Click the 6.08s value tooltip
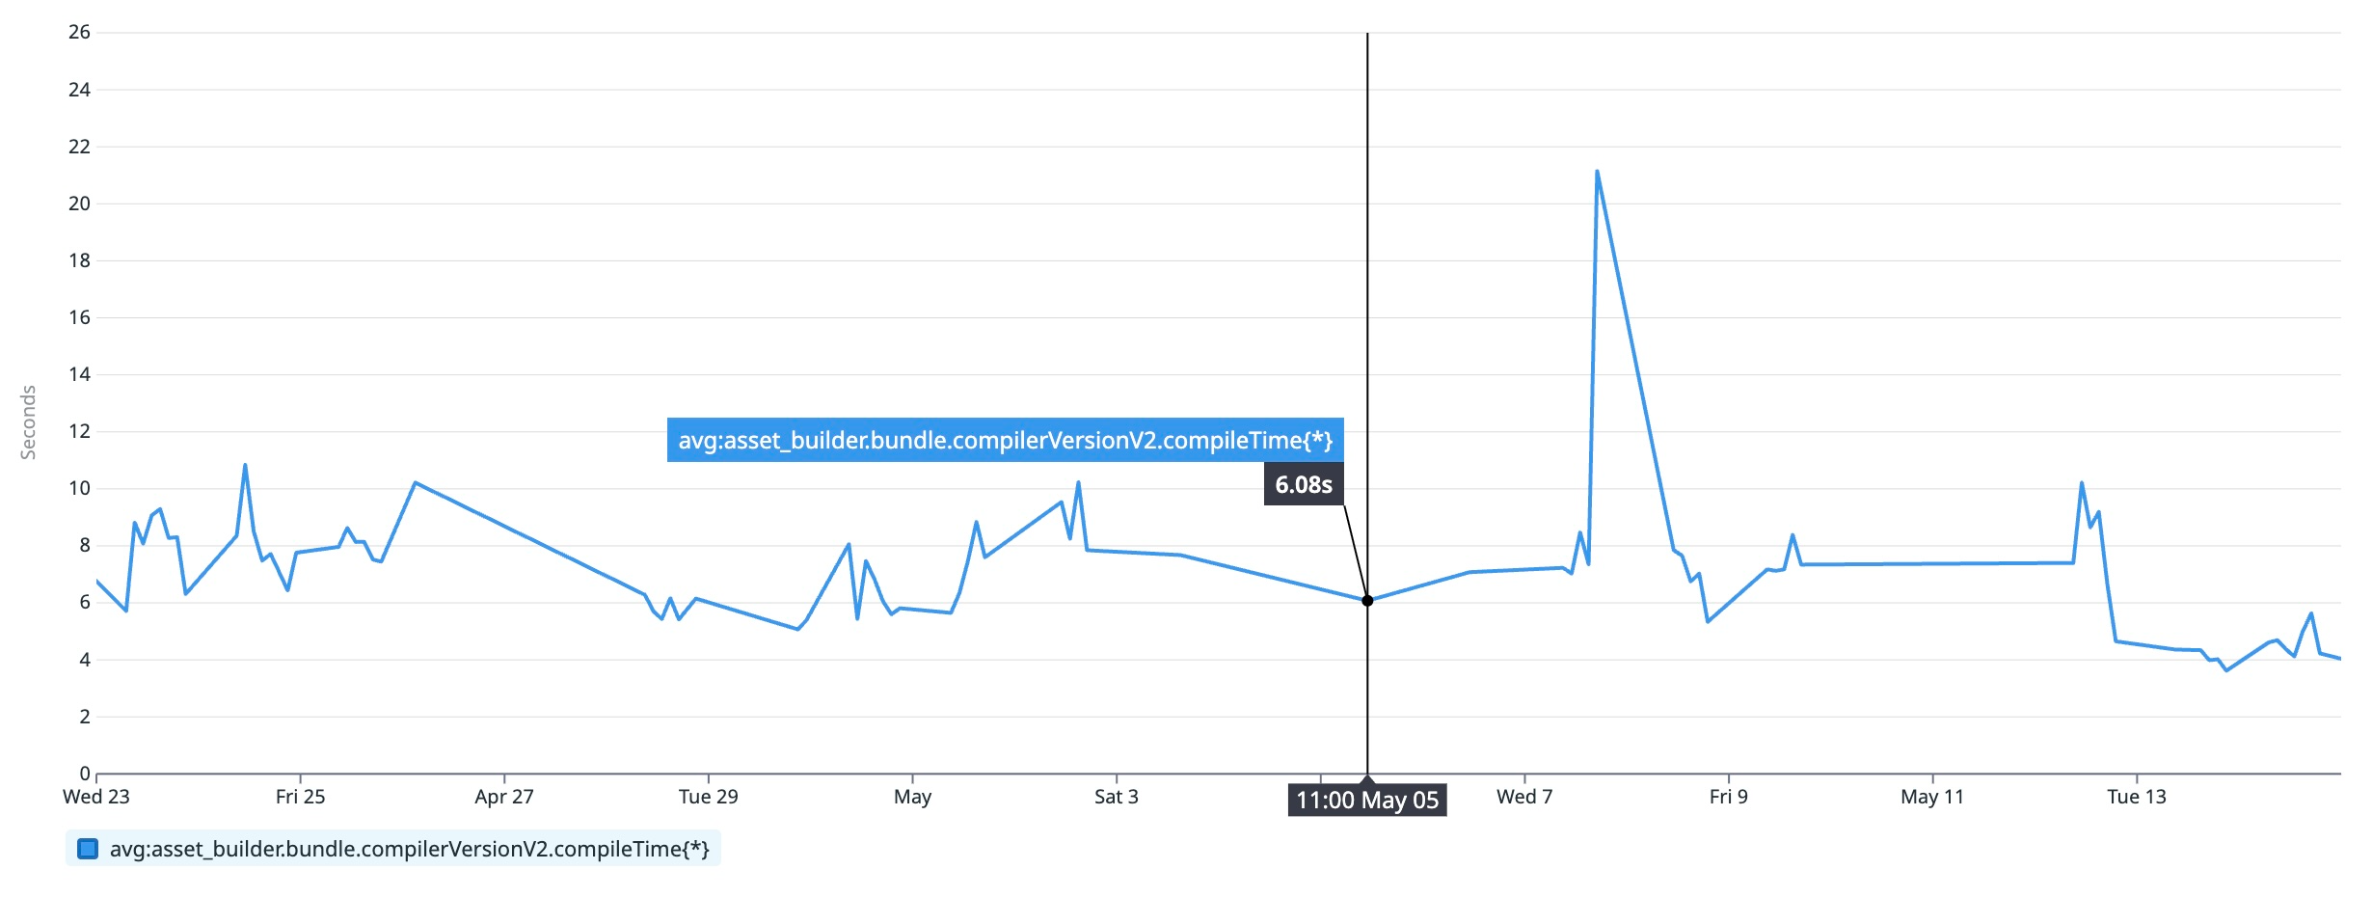Screen dimensions: 2372x897 coord(1304,484)
